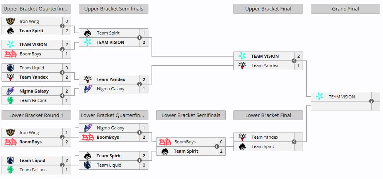This screenshot has height=179, width=383.
Task: Show info for Lower Bracket Final match
Action: pyautogui.click(x=294, y=142)
